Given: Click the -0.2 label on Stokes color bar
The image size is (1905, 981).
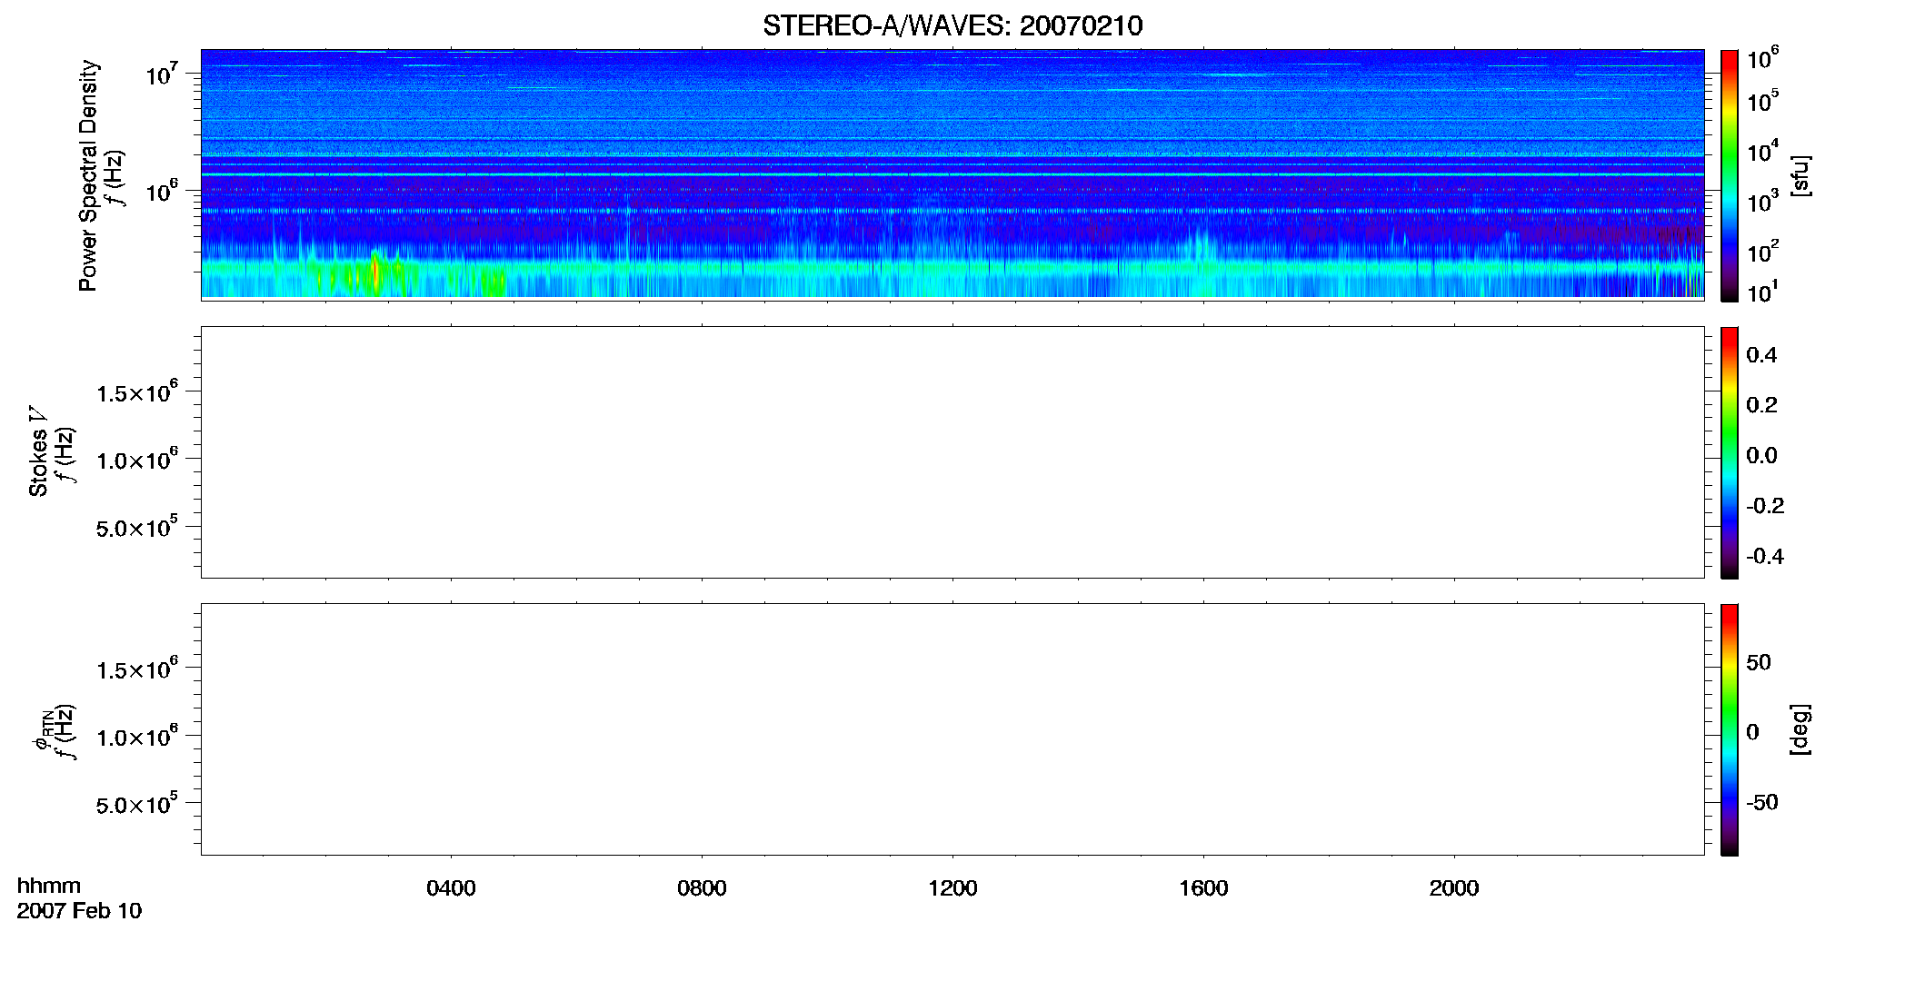Looking at the screenshot, I should click(1765, 506).
